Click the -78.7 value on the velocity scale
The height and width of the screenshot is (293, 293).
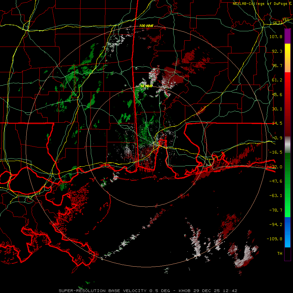coord(276,210)
